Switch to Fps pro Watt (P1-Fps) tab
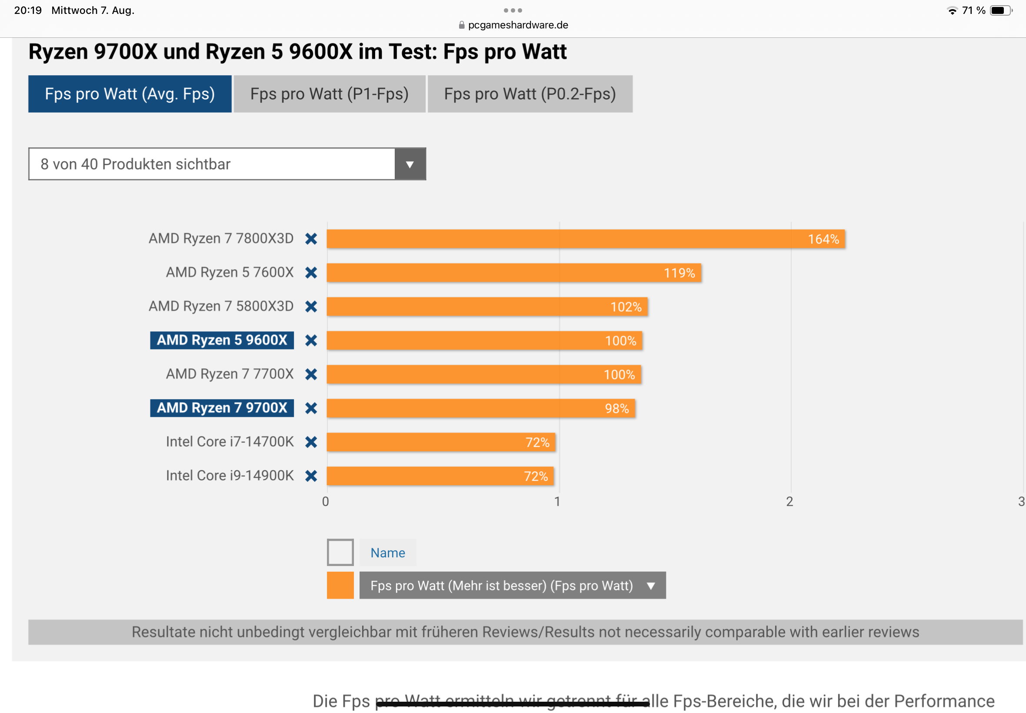 click(329, 94)
